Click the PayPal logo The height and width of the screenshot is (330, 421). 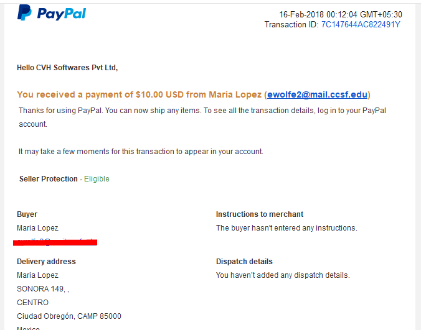[x=52, y=13]
